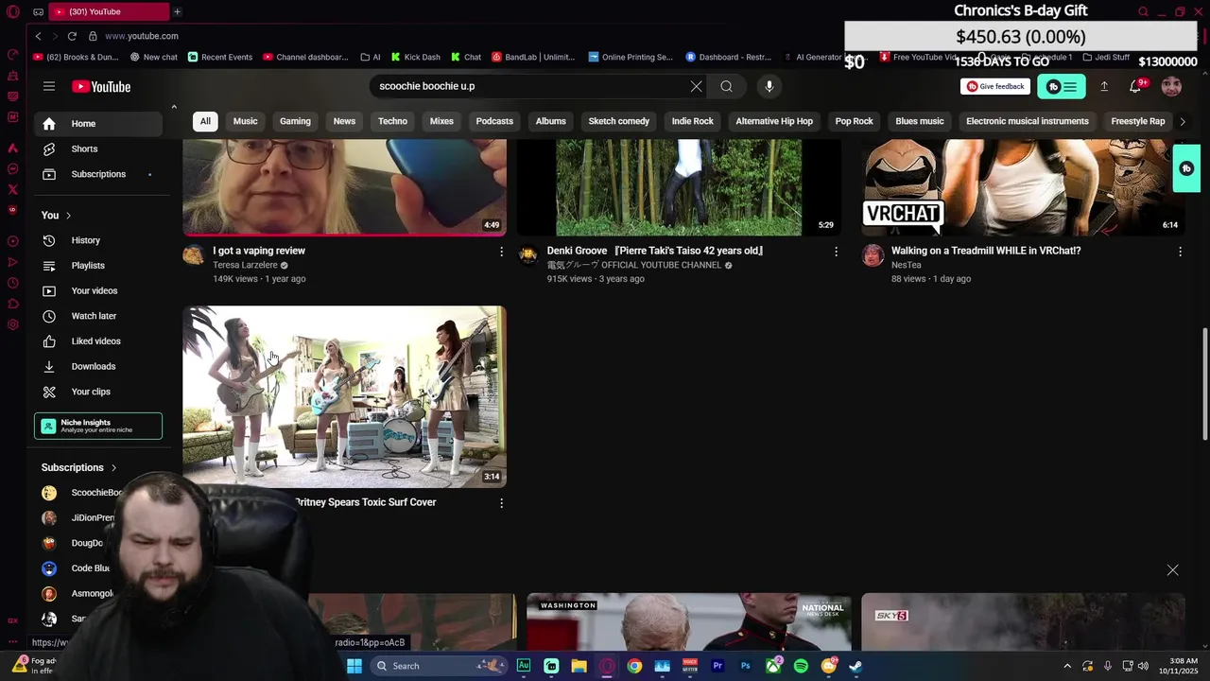Expand the Subscriptions section heading
Viewport: 1210px width, 681px height.
(x=79, y=467)
